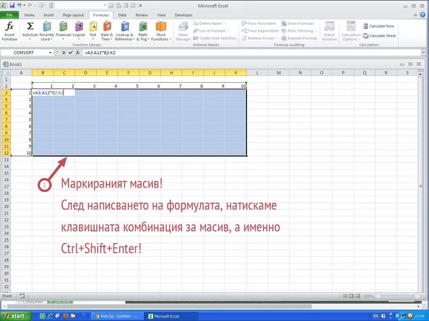The image size is (429, 321).
Task: Click the Undo icon in Quick Access toolbar
Action: click(x=19, y=6)
